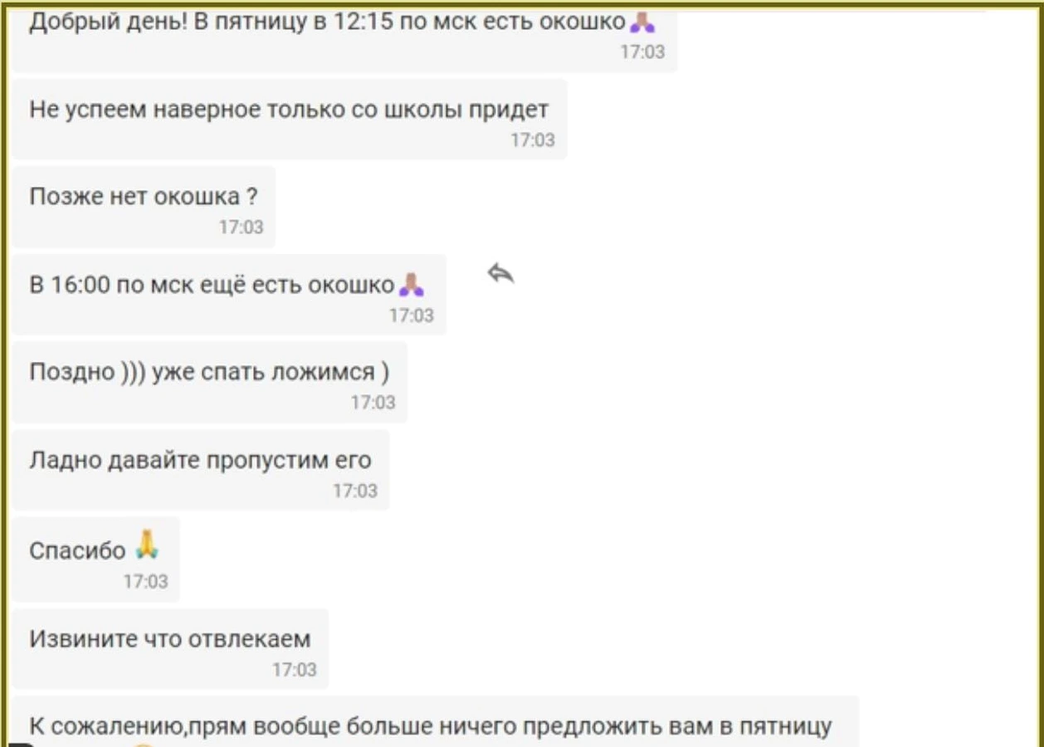Screen dimensions: 1044x747
Task: Click the 17:03 timestamp under "Спасибо"
Action: point(145,582)
